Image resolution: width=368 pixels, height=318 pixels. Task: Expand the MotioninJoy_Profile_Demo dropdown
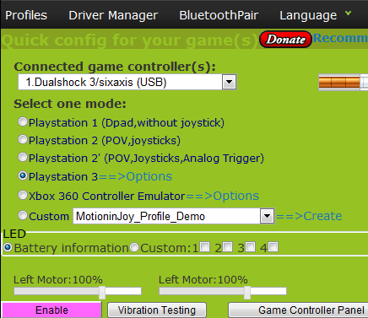pyautogui.click(x=267, y=216)
